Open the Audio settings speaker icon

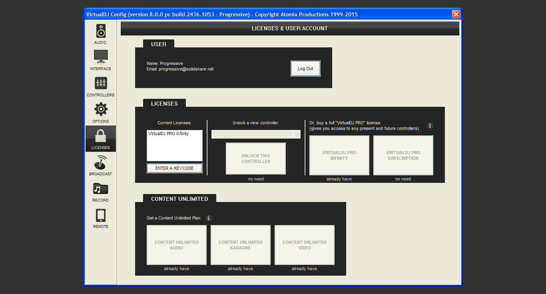101,31
